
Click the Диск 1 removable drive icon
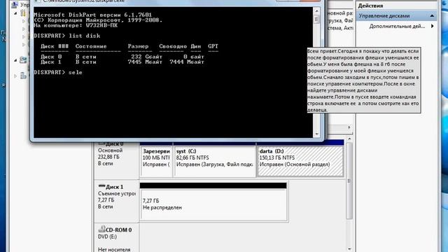(101, 186)
